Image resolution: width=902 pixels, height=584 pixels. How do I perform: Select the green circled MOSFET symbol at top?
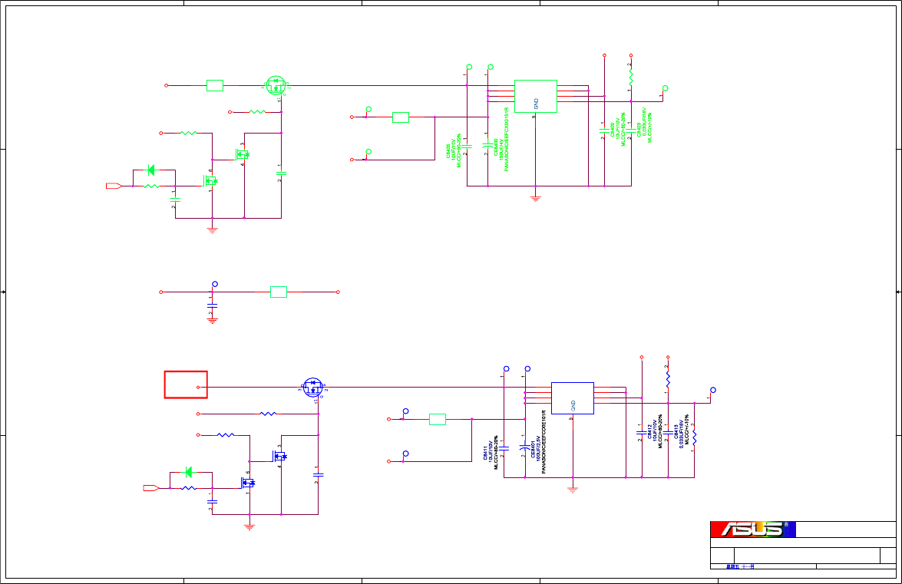click(276, 86)
